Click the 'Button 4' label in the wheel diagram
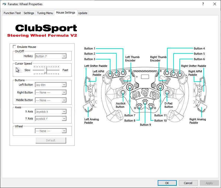The height and width of the screenshot is (188, 221). click(x=199, y=48)
